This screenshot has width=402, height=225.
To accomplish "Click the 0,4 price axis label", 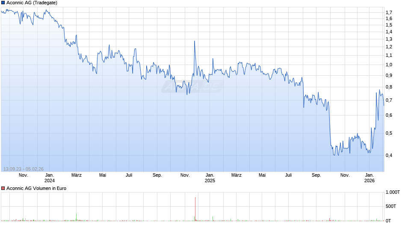I will tap(389, 155).
